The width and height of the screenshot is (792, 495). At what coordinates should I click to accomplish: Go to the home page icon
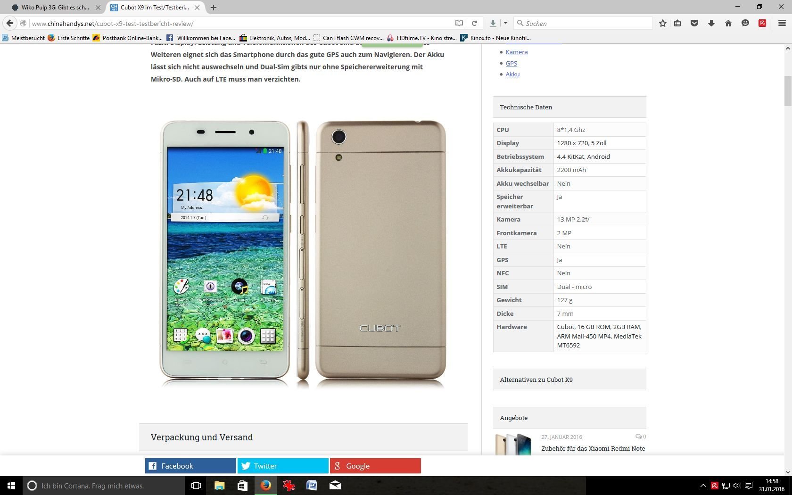[x=728, y=23]
